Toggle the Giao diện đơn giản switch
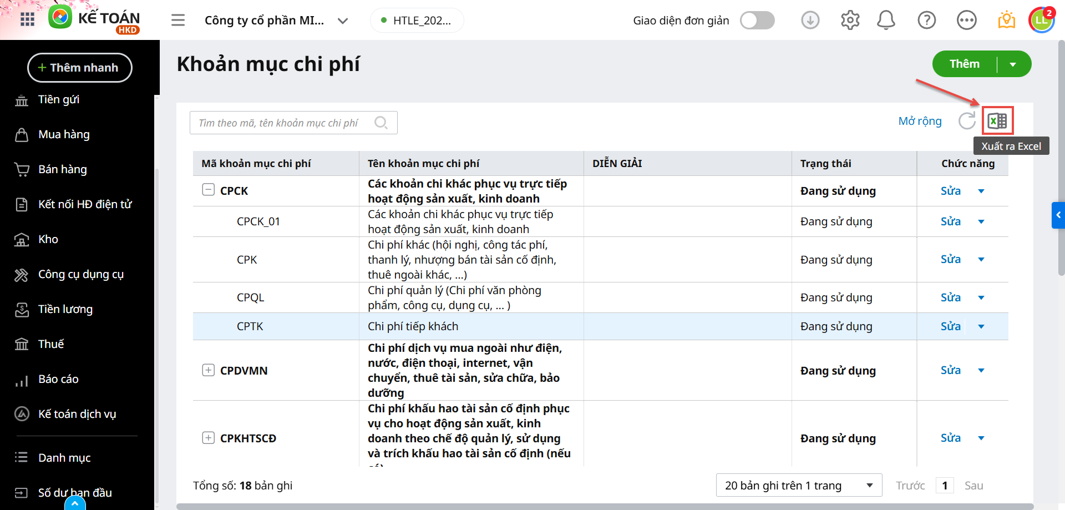 [757, 21]
